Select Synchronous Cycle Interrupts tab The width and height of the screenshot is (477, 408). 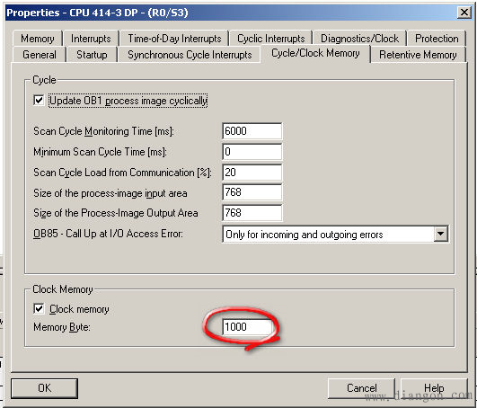tap(190, 55)
